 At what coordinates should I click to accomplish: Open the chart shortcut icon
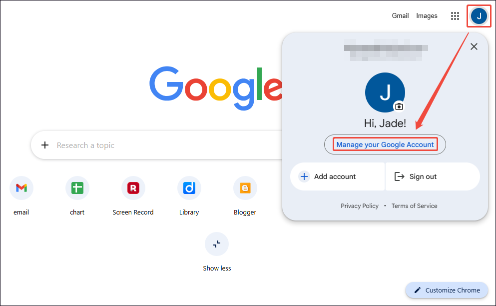click(x=77, y=188)
